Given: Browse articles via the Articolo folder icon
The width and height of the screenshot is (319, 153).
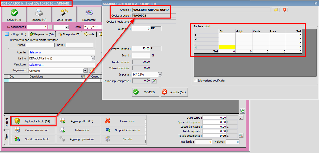Looking at the screenshot, I should pos(276,10).
